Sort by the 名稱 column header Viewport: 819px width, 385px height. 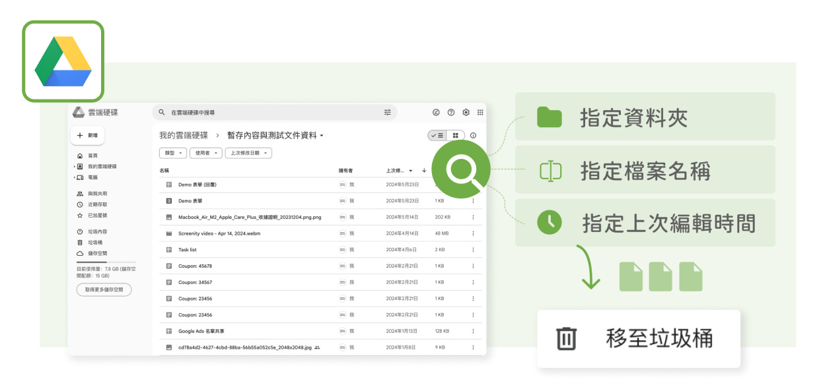click(164, 171)
